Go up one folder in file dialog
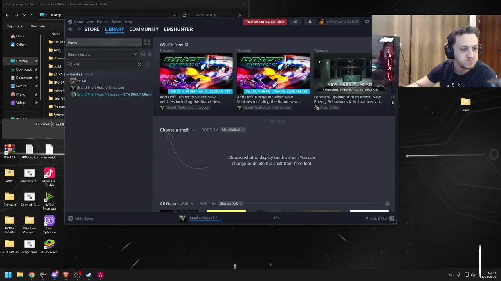This screenshot has width=501, height=281. pos(32,15)
